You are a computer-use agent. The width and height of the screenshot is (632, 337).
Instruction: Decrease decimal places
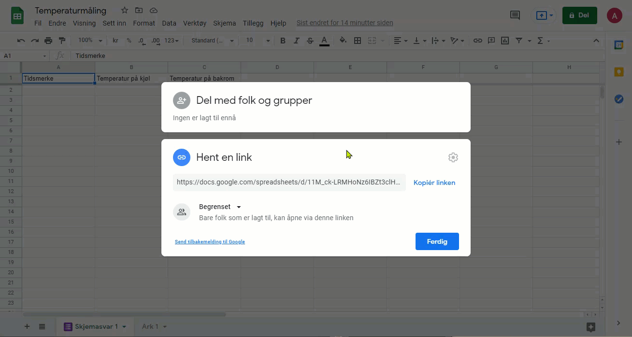click(141, 41)
